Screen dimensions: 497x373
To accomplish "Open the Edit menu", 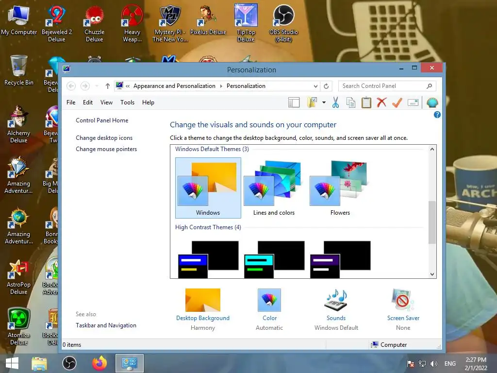I will pos(88,102).
